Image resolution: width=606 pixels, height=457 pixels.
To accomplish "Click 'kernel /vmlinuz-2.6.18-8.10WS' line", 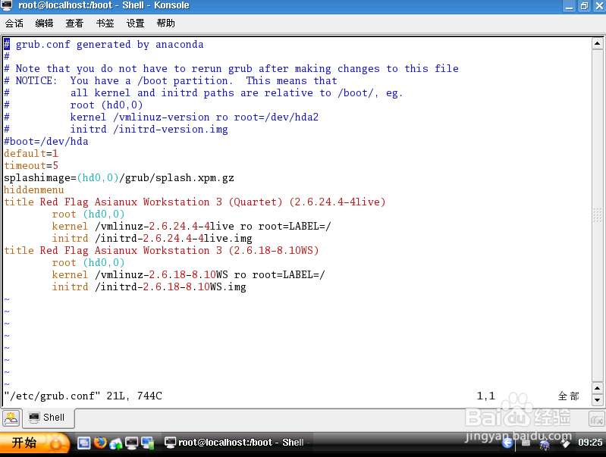I will (x=189, y=275).
